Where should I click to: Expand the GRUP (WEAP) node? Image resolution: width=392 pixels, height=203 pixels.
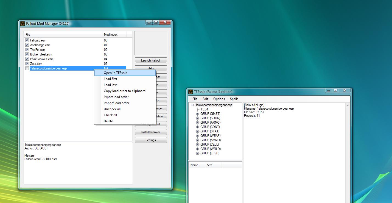(x=197, y=136)
